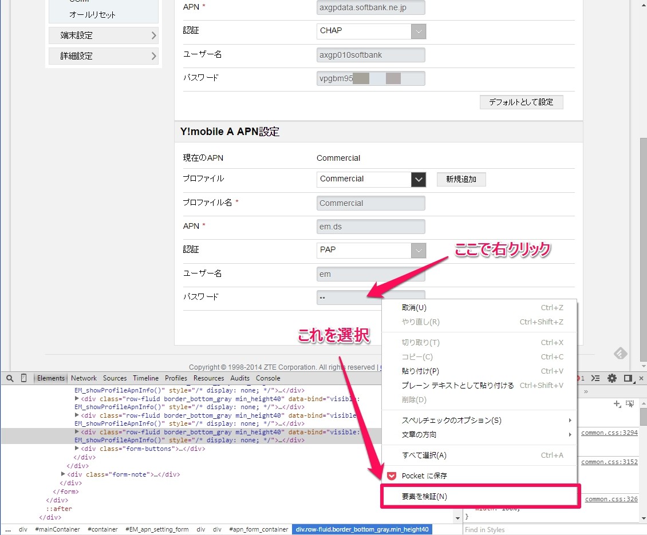Viewport: 647px width, 535px height.
Task: Choose 貼り付け(P) in context menu
Action: (479, 371)
